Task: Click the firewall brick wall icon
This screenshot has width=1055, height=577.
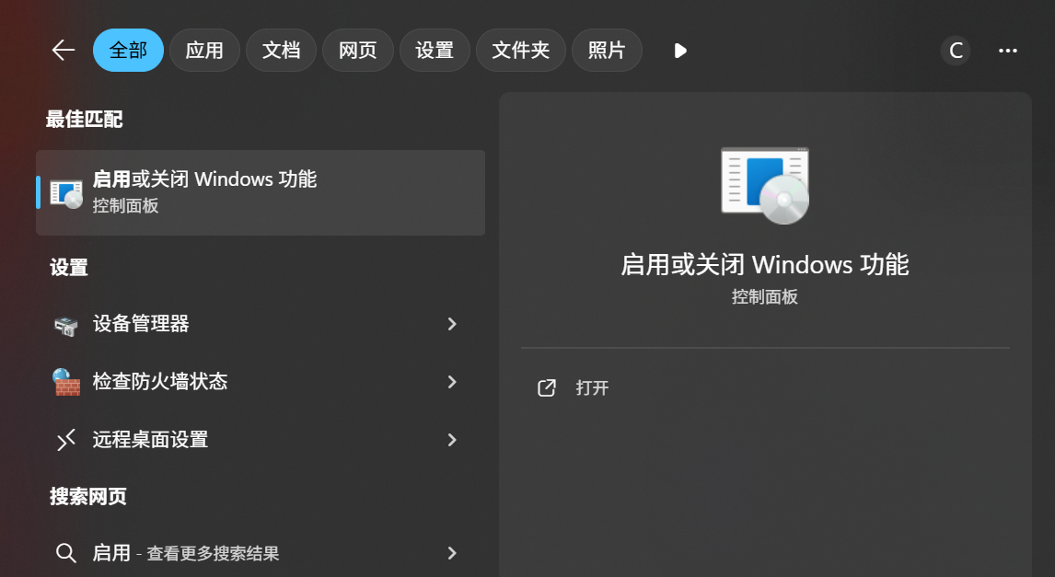Action: point(66,382)
